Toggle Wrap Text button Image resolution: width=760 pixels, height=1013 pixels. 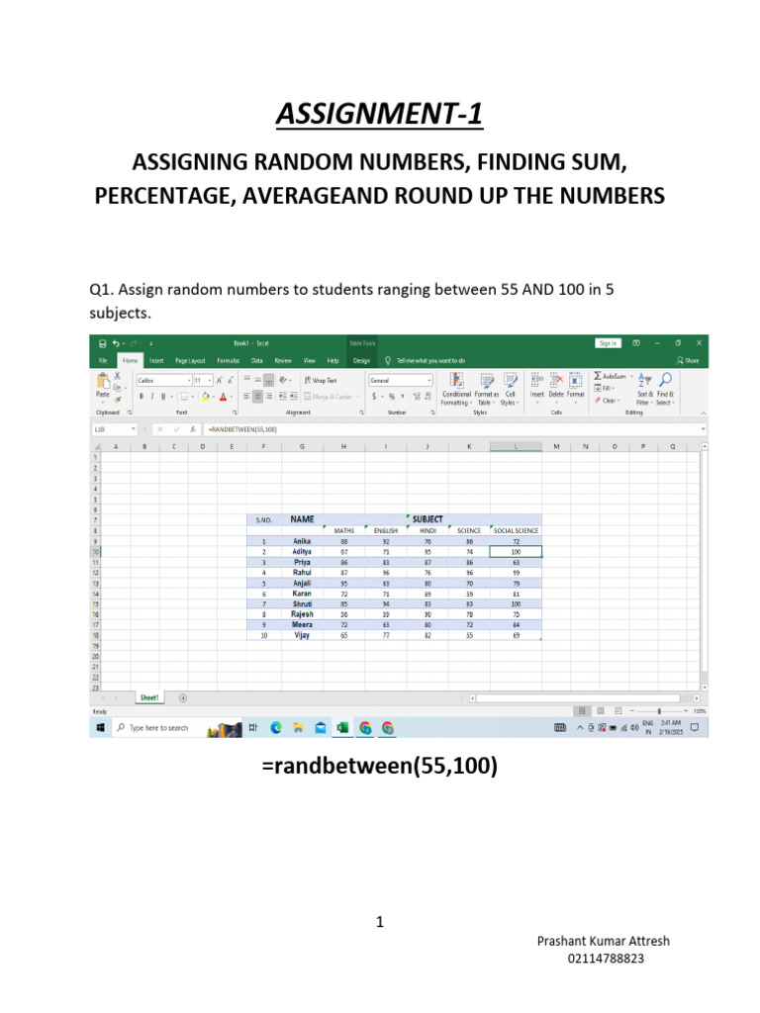coord(321,381)
